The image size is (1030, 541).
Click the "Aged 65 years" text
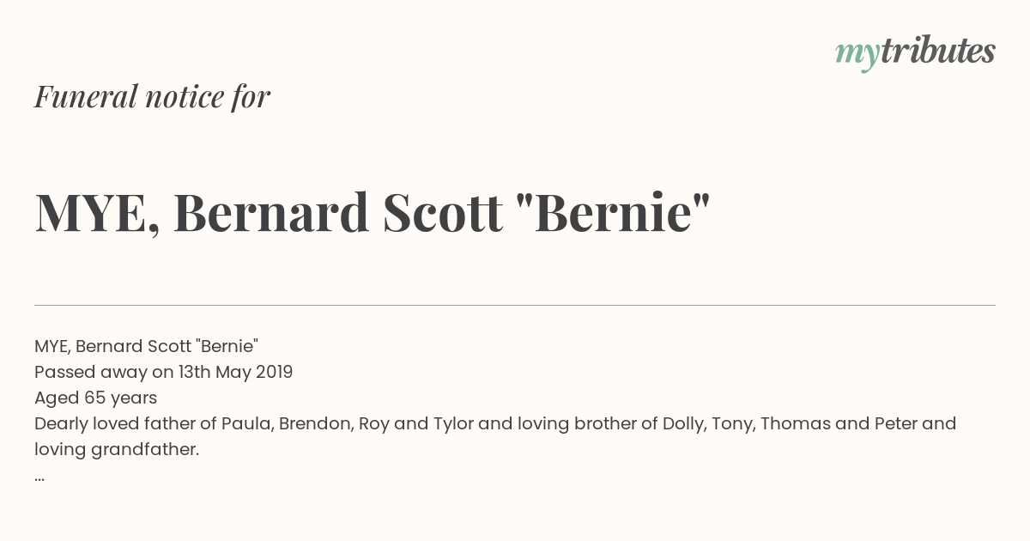[x=95, y=398]
